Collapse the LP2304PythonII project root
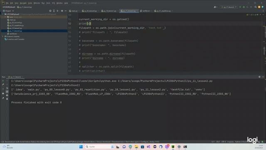 [x=3, y=14]
